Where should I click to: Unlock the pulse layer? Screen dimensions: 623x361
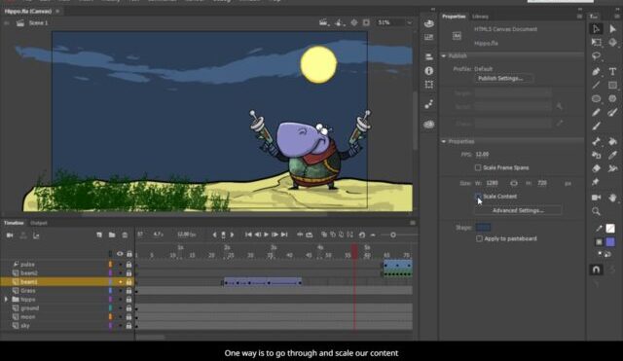pyautogui.click(x=128, y=265)
